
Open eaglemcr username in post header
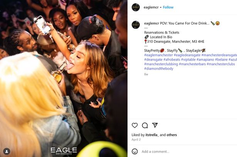151,7
